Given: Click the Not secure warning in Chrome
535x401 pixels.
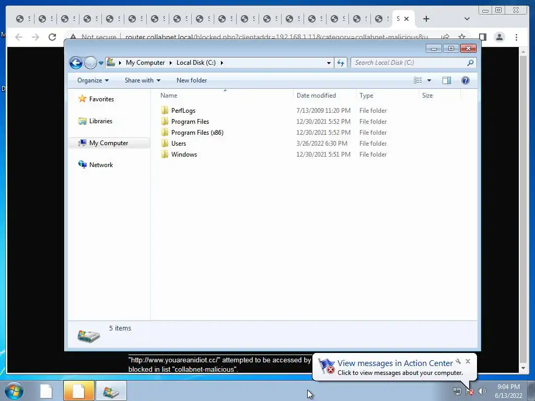Looking at the screenshot, I should [x=93, y=37].
